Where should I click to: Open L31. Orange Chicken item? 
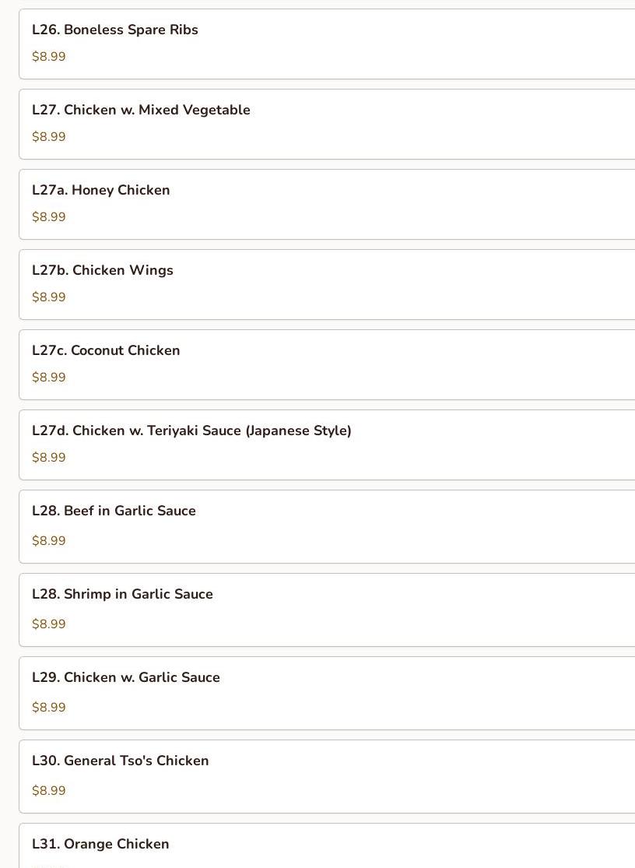[327, 846]
